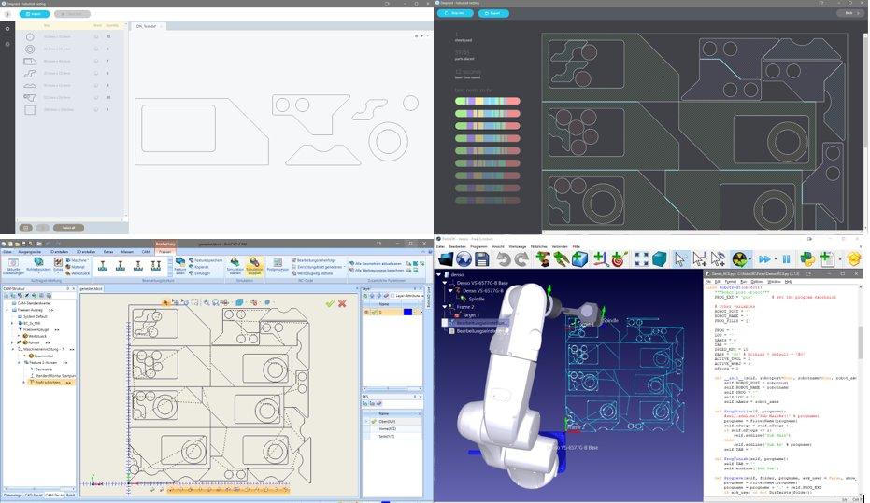Viewport: 870px width, 503px height.
Task: Cancel with the red X icon
Action: [x=342, y=302]
